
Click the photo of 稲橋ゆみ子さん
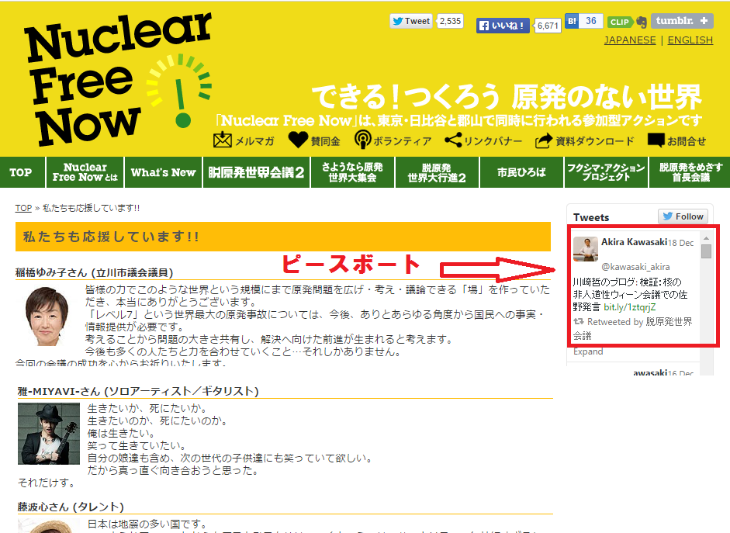tap(47, 317)
